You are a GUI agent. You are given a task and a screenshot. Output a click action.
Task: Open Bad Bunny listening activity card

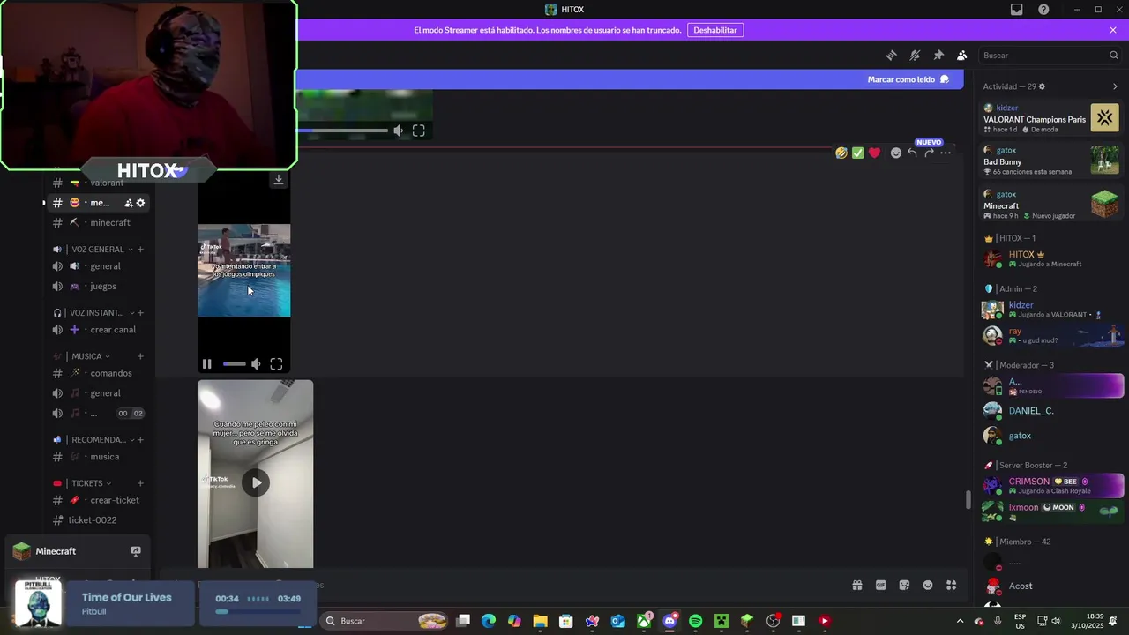pos(1050,161)
